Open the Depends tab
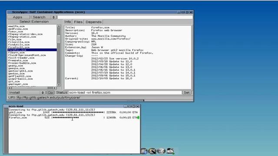 pos(93,22)
